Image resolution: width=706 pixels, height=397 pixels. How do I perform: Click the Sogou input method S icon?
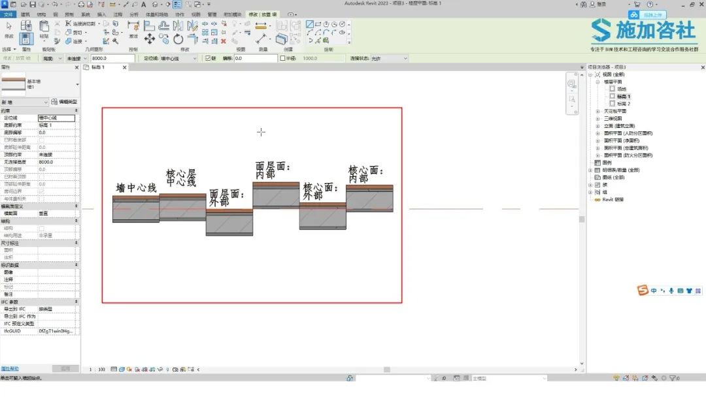[x=643, y=291]
